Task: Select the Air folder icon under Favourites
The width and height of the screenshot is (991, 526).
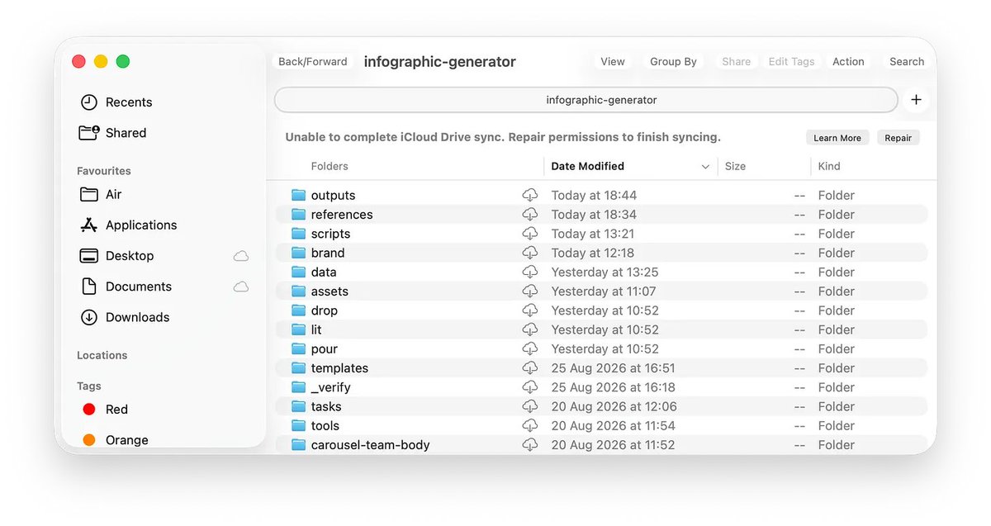Action: coord(88,195)
